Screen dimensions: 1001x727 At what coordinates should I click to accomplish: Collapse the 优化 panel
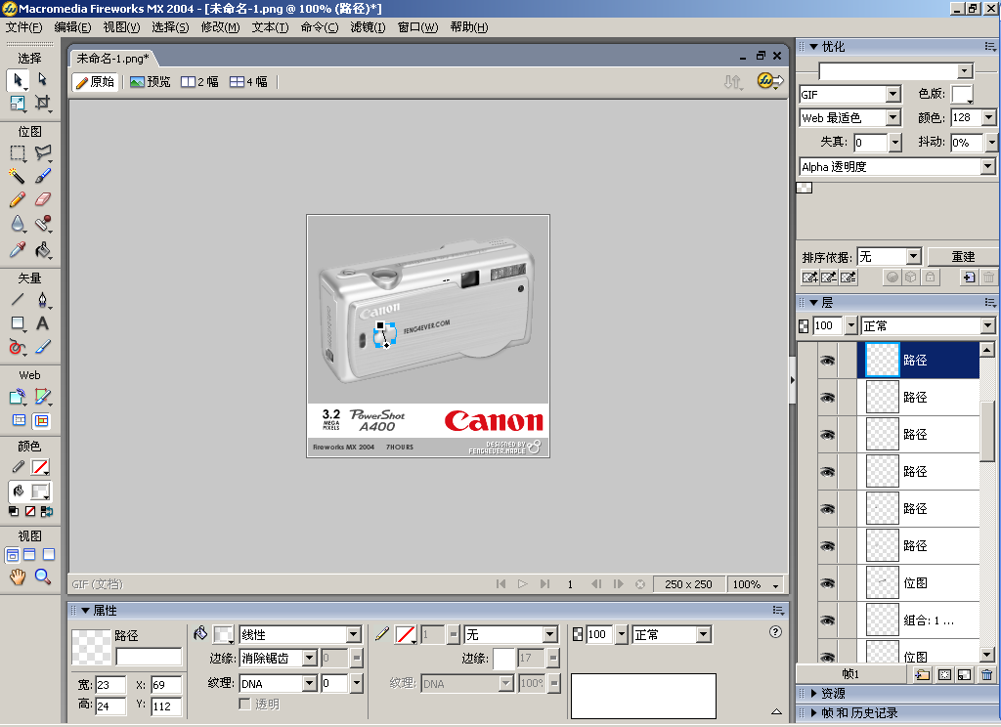pyautogui.click(x=814, y=47)
